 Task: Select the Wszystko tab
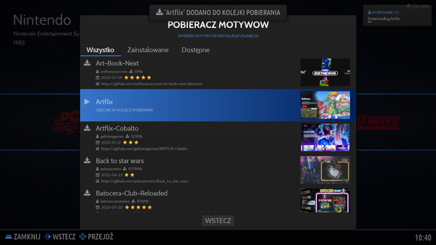(x=100, y=50)
